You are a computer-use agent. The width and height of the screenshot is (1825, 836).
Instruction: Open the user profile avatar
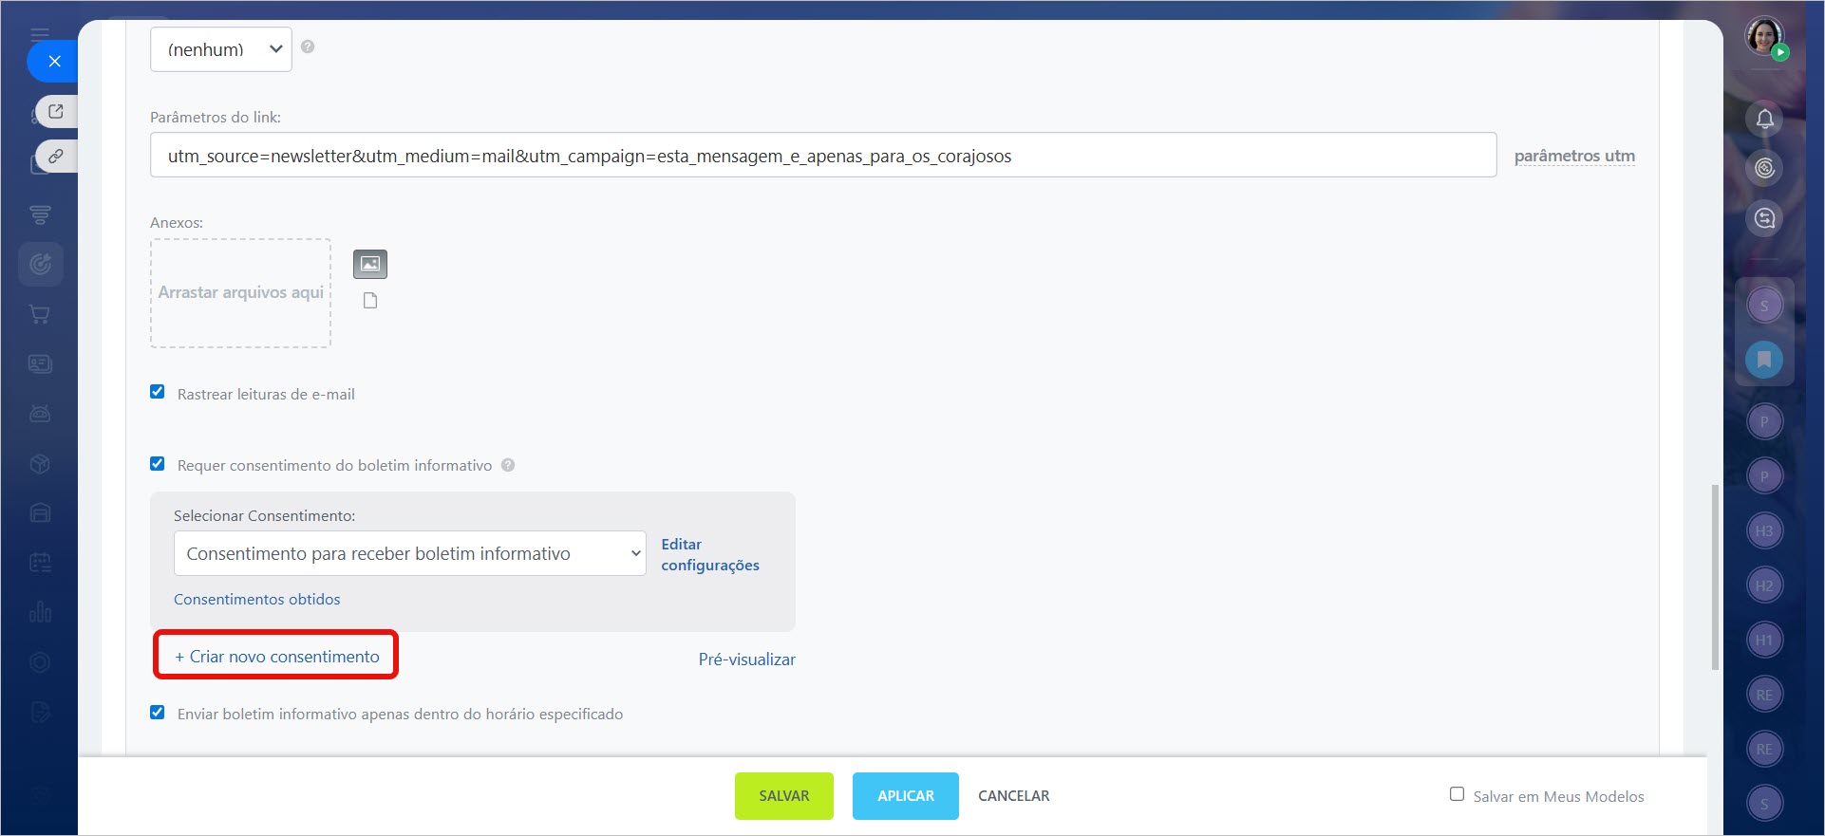tap(1764, 37)
